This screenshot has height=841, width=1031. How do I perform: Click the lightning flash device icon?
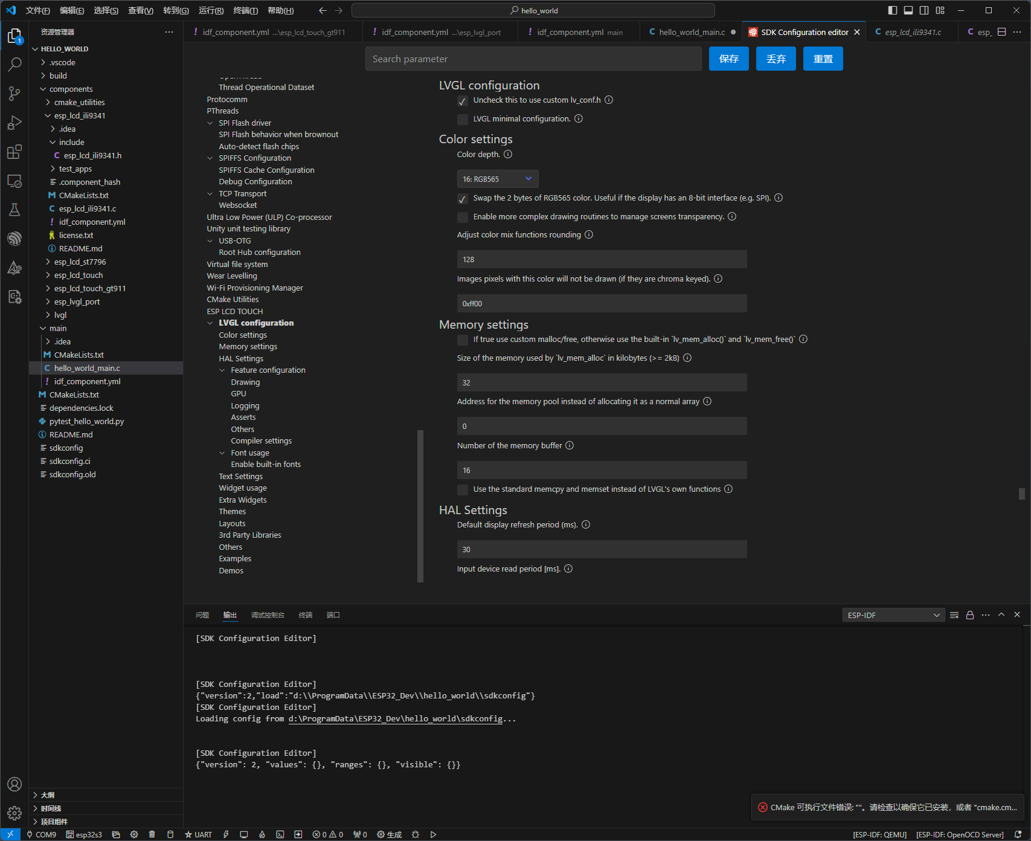pos(226,834)
